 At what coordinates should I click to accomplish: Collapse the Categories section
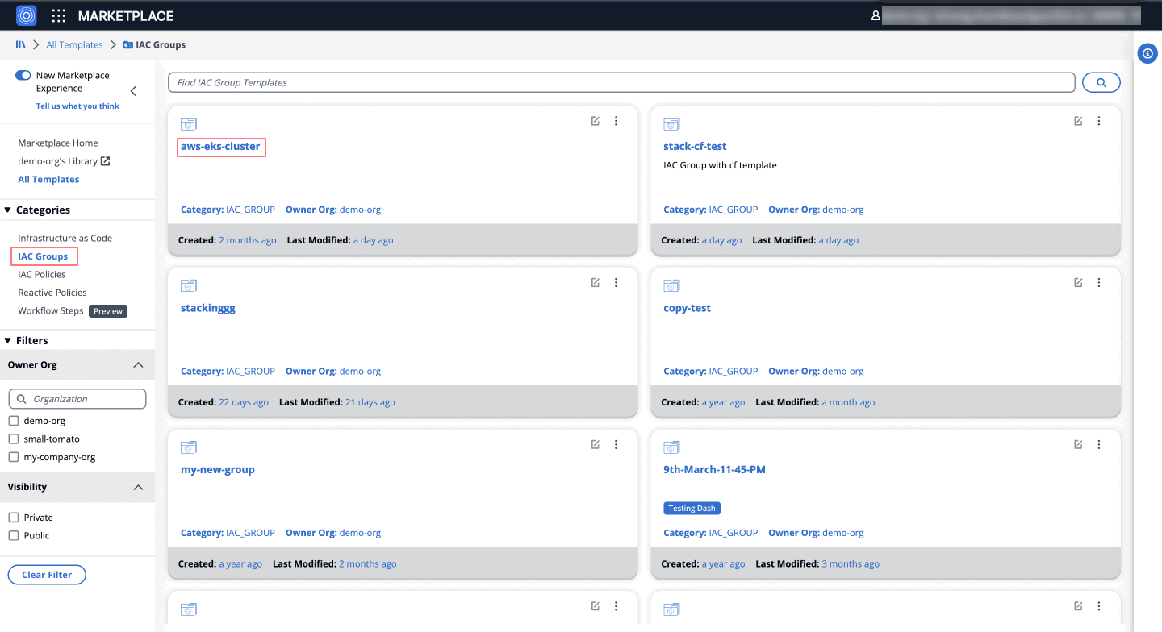[x=8, y=210]
